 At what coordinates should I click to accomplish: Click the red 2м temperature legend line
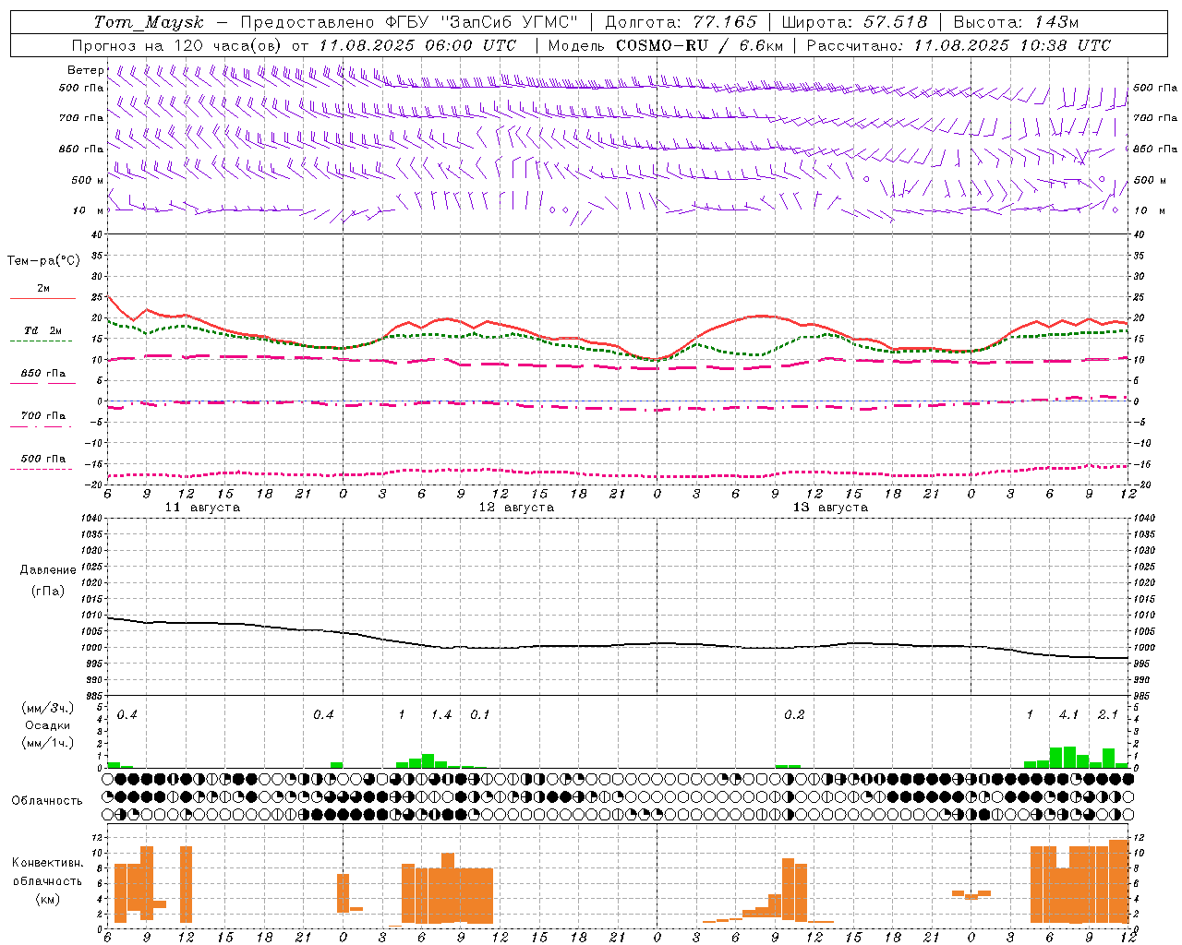point(42,298)
